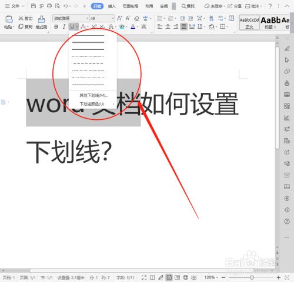Screen dimensions: 294x282
Task: Switch to web layout globe icon
Action: 185,277
